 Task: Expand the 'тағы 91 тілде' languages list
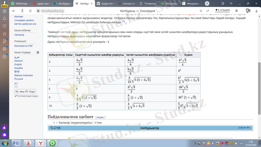click(25, 91)
